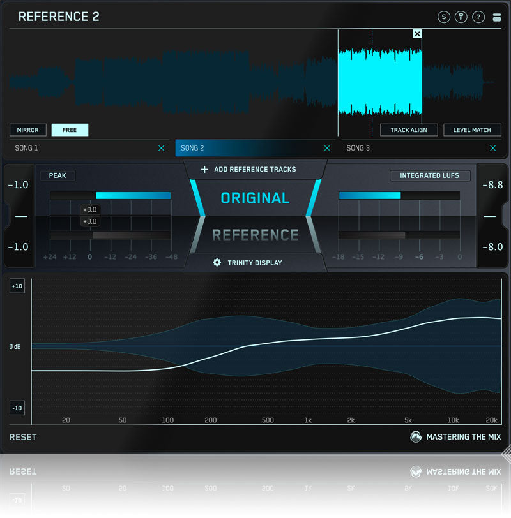Click the preset menu icon top right

point(497,17)
